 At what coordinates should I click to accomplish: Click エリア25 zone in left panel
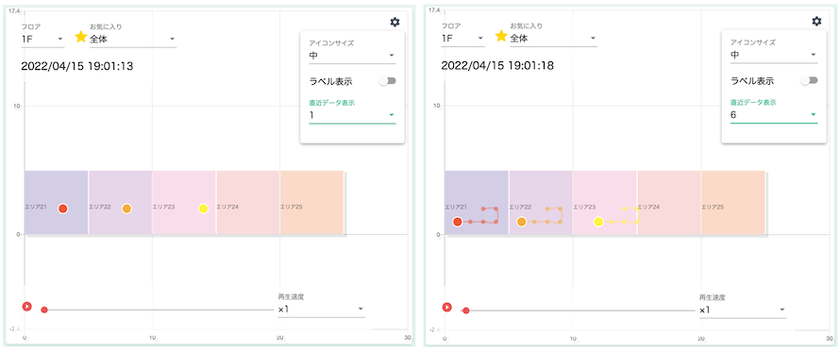(311, 203)
